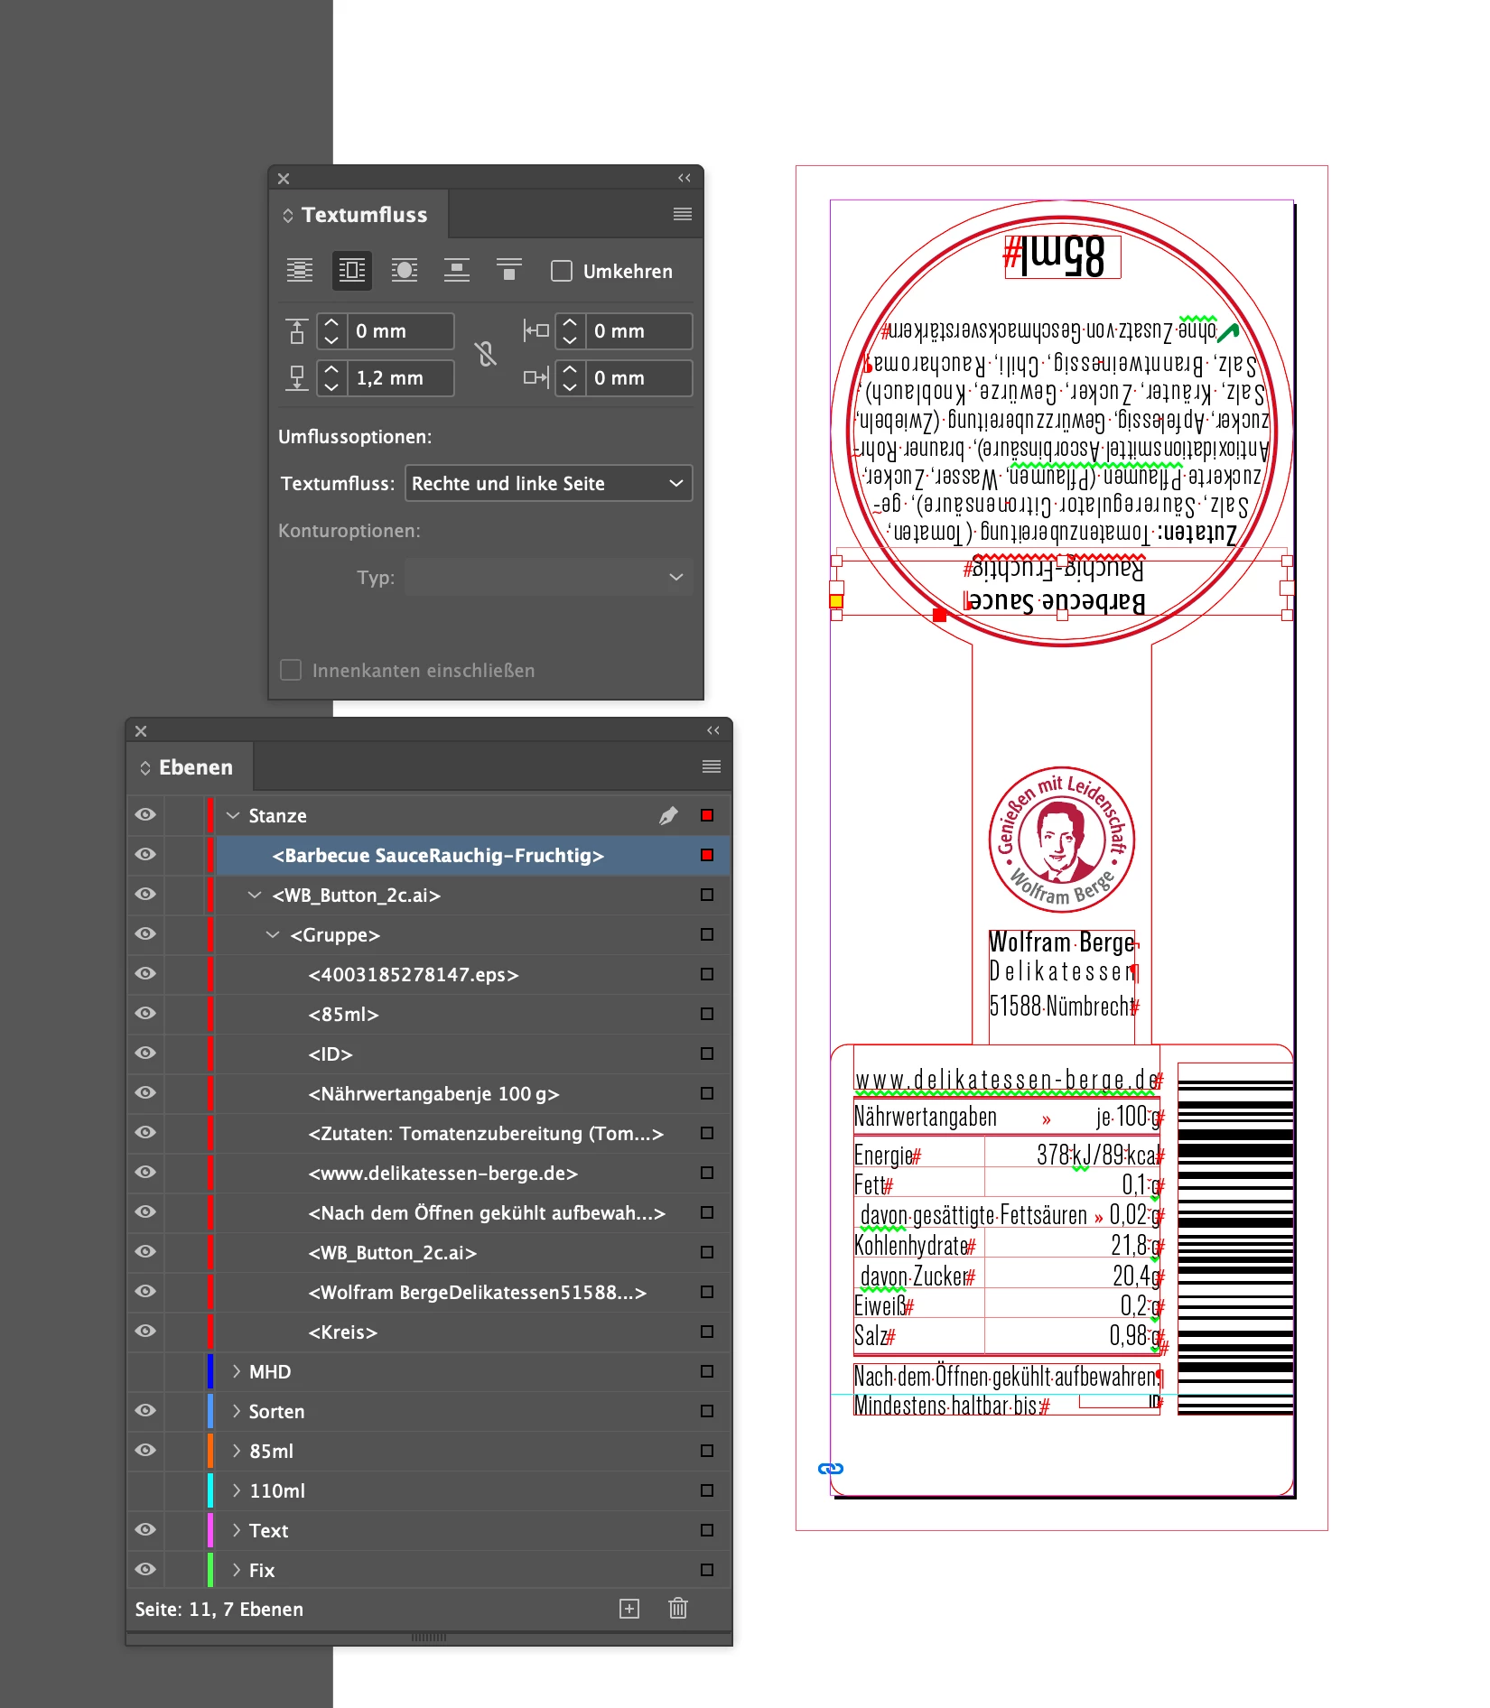This screenshot has width=1490, height=1708.
Task: Show the 110ml layer via its visibility box
Action: (145, 1490)
